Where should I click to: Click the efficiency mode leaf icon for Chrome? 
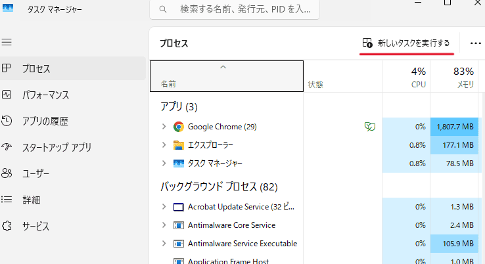click(369, 127)
